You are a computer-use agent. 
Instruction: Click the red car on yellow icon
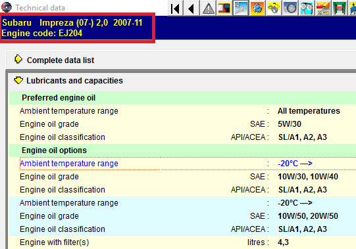(322, 9)
